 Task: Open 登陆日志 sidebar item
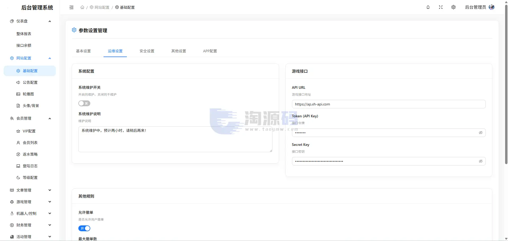[30, 166]
